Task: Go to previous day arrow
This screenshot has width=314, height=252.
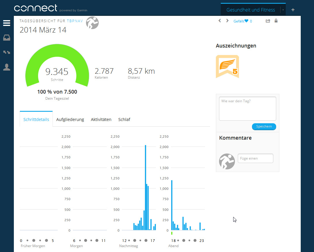Action: click(220, 21)
